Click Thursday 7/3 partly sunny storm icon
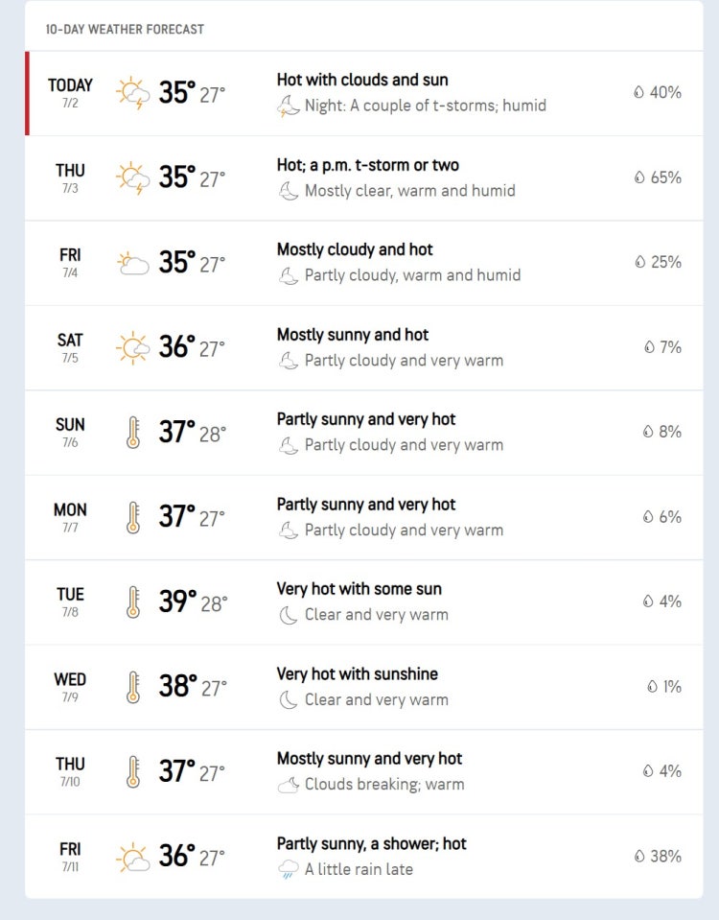719x920 pixels. coord(132,177)
